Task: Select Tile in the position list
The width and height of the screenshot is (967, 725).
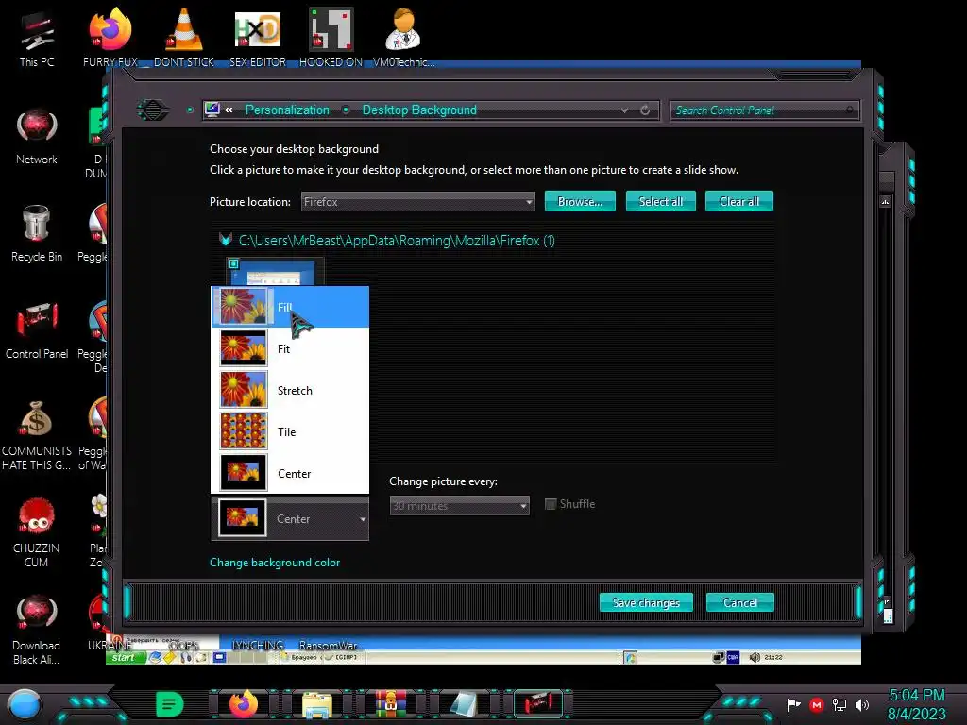Action: pos(290,431)
